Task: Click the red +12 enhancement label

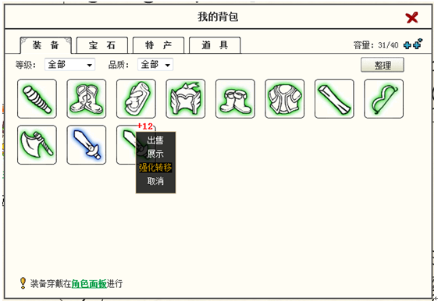Action: coord(145,126)
